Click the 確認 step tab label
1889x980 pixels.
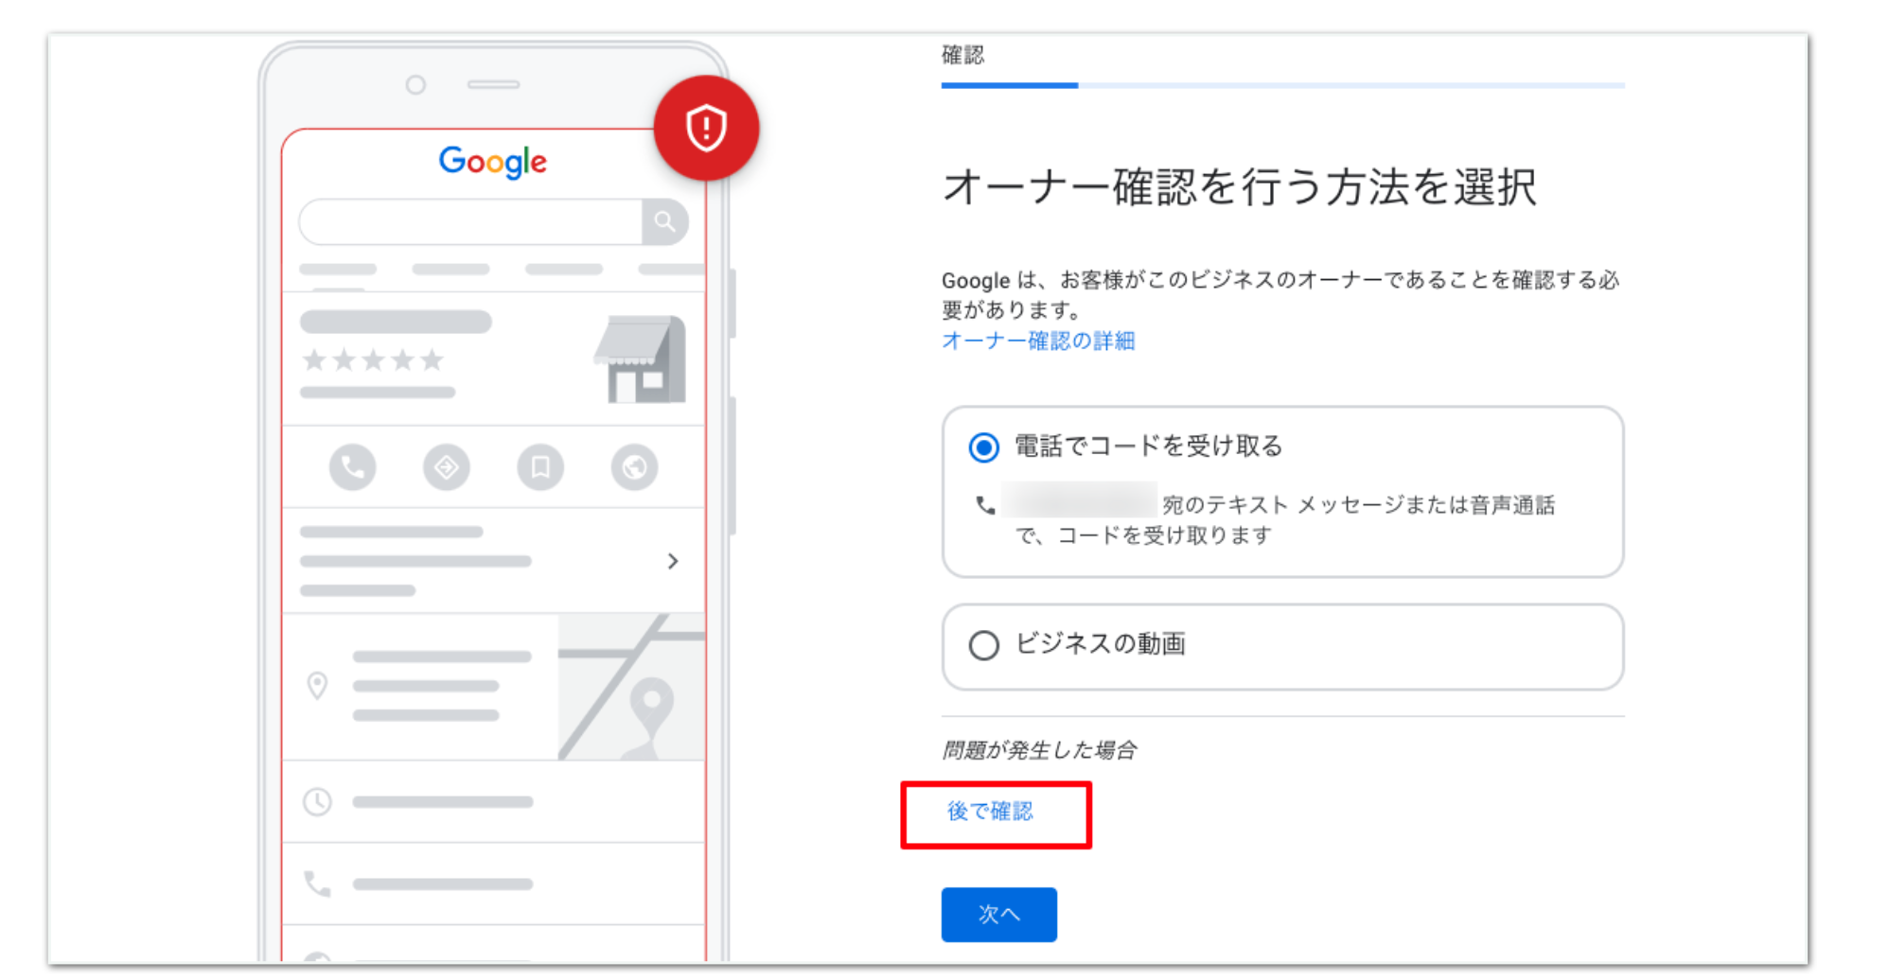coord(962,55)
